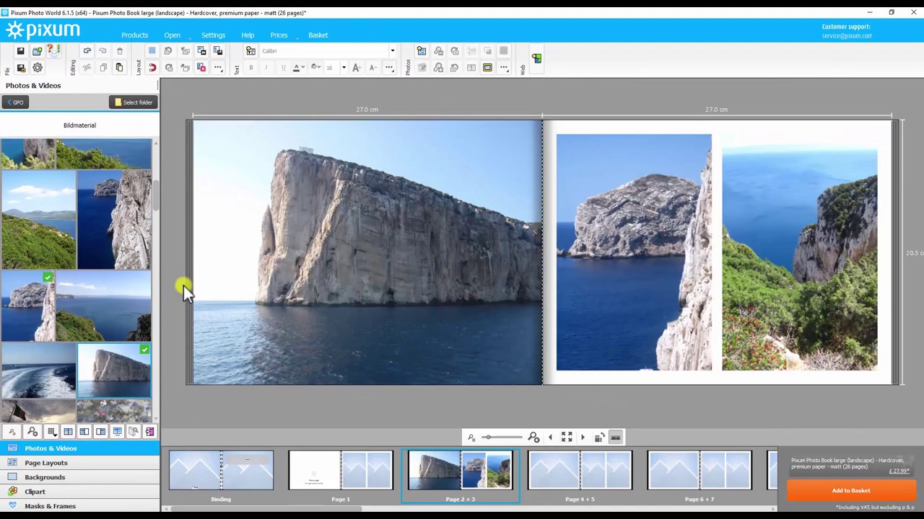This screenshot has height=519, width=924.
Task: Click the Web upload icon
Action: pos(536,58)
